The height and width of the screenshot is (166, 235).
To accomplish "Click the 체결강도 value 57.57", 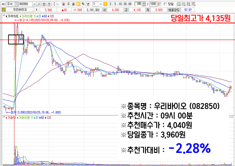I will 188,10.
